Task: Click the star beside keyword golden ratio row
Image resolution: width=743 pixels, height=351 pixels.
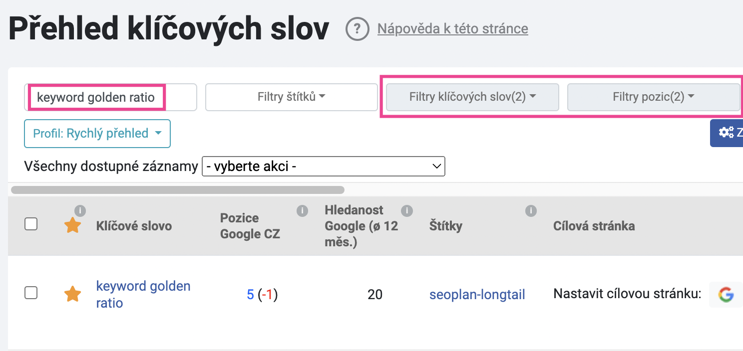Action: click(x=73, y=294)
